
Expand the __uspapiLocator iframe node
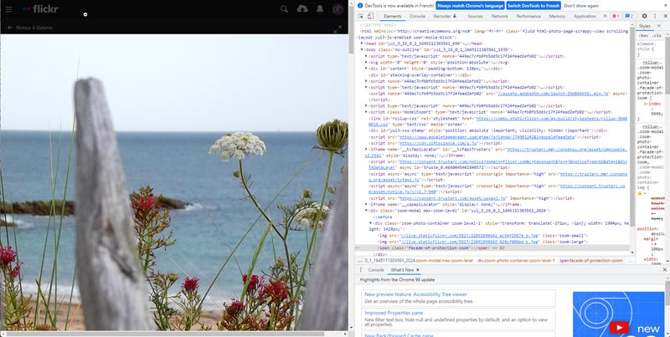click(366, 204)
